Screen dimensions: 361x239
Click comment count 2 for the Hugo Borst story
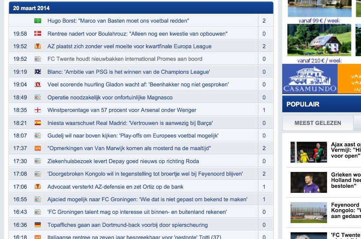coord(264,21)
